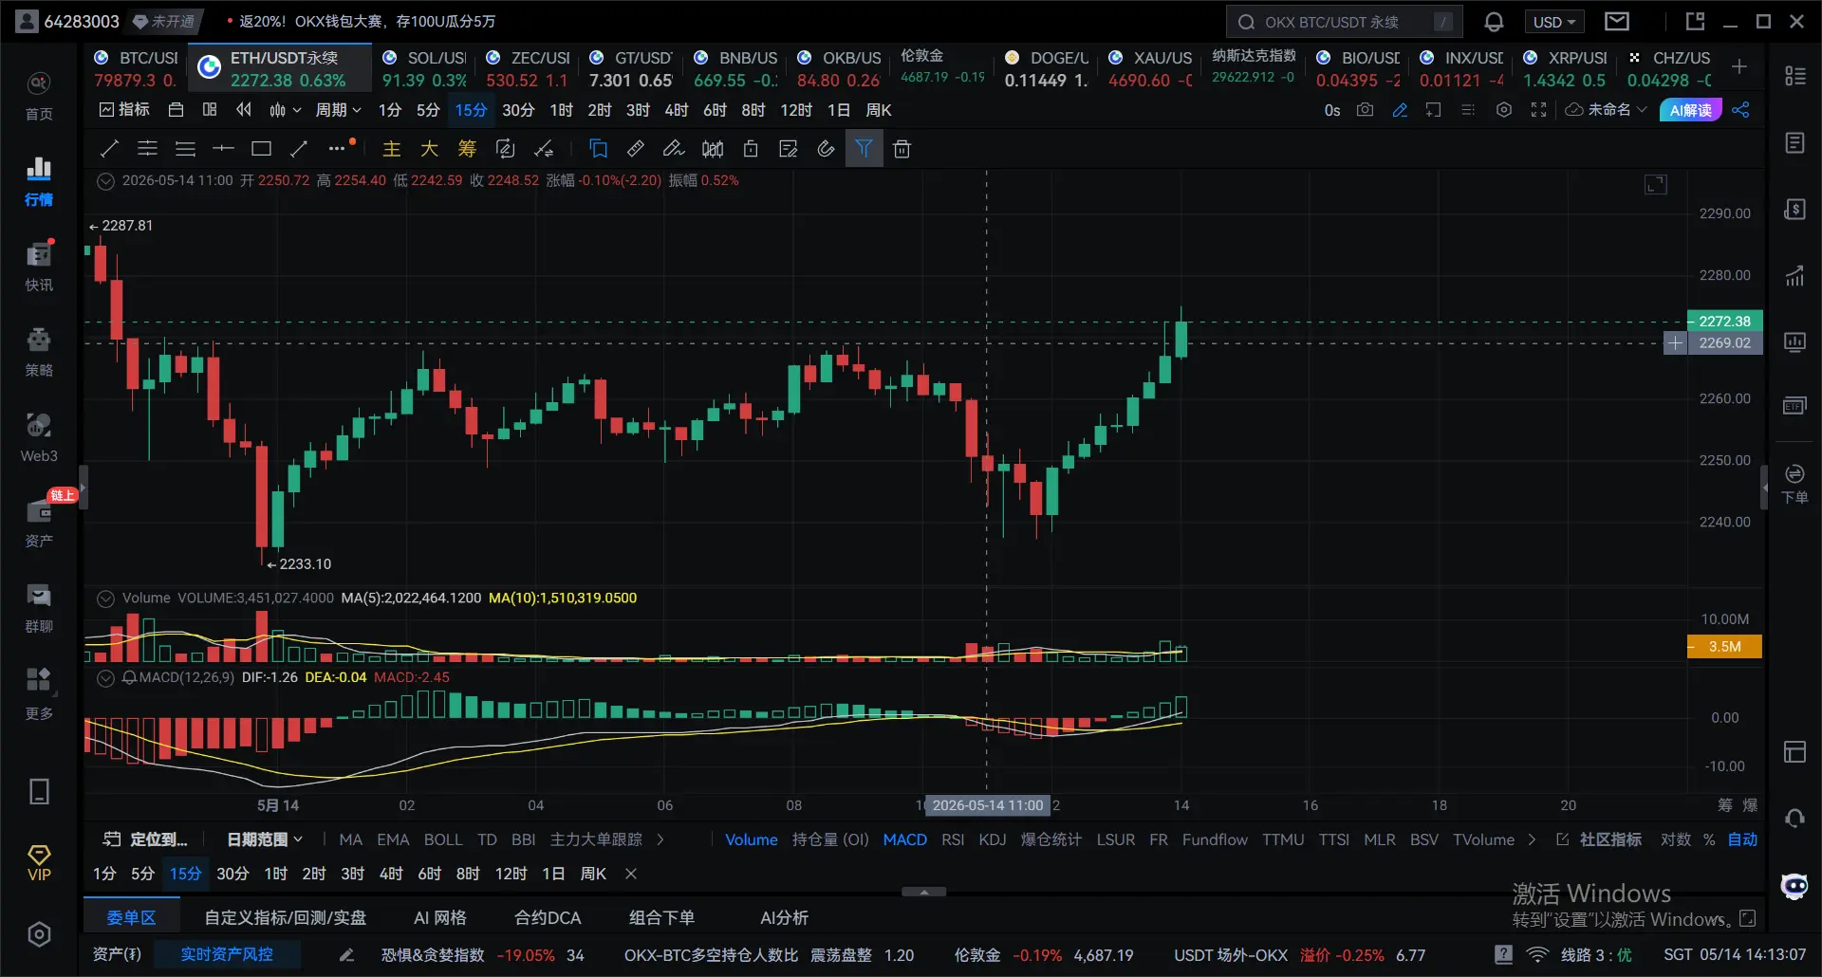1822x977 pixels.
Task: Toggle percent scale mode
Action: click(1709, 839)
